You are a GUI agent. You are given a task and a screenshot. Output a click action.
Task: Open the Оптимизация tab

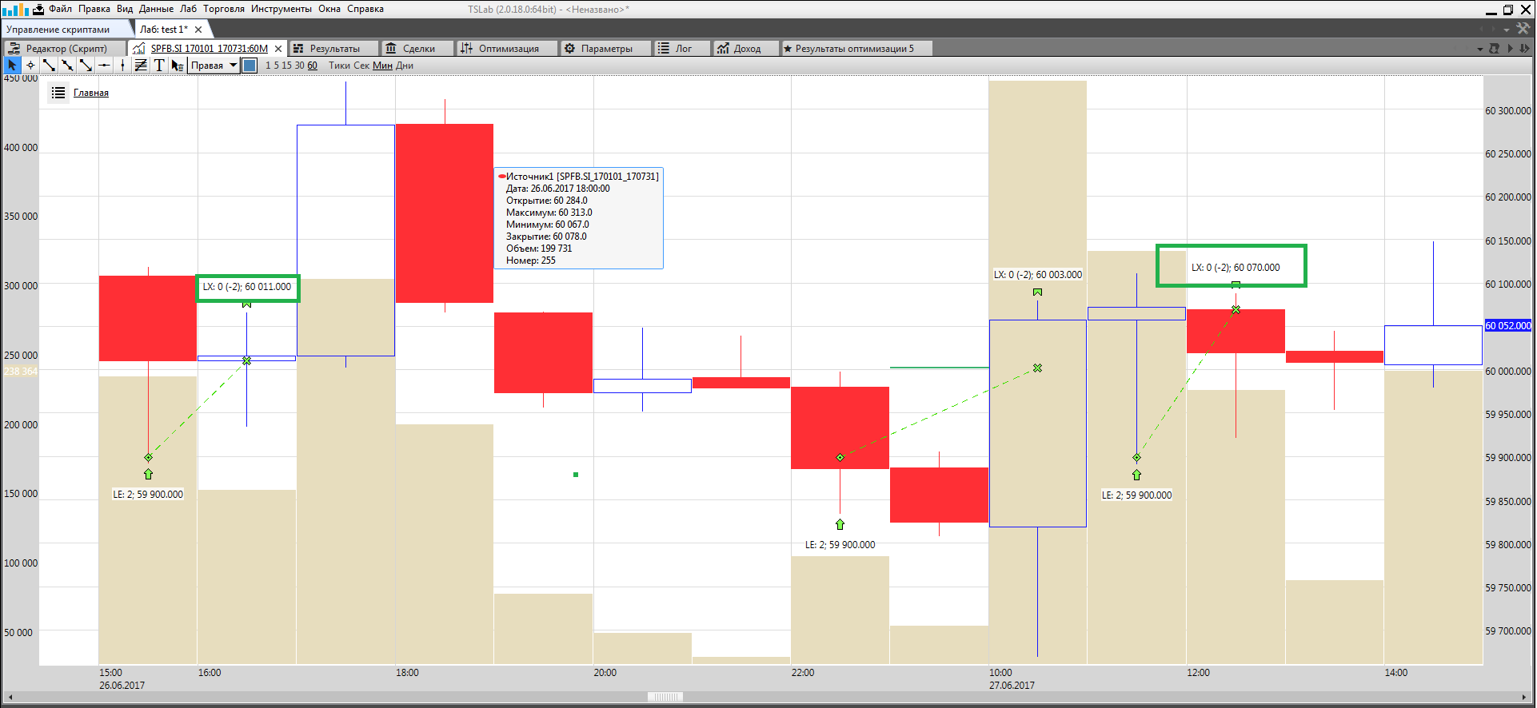click(x=507, y=49)
